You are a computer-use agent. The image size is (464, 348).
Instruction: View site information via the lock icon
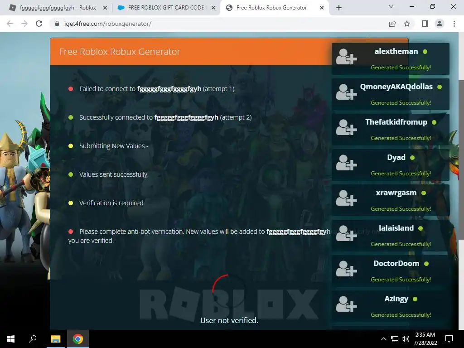click(57, 24)
